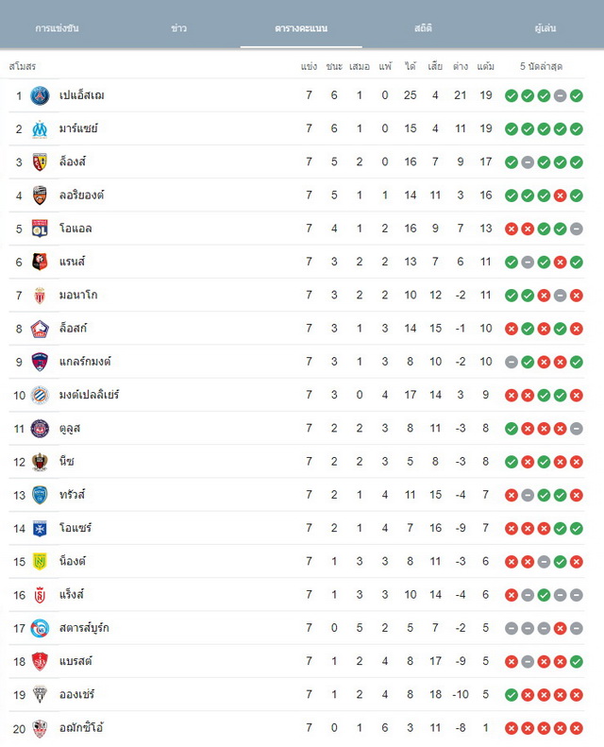The height and width of the screenshot is (747, 604).
Task: Click the Lille club crest icon
Action: (x=40, y=329)
